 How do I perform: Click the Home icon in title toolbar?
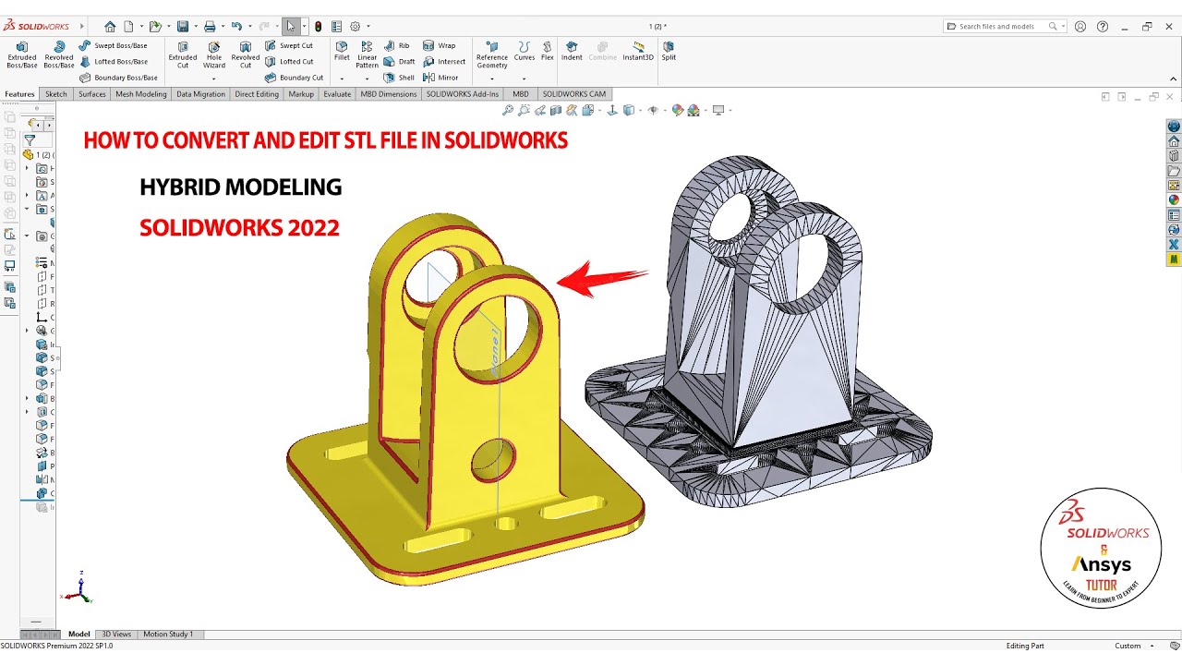pyautogui.click(x=111, y=27)
